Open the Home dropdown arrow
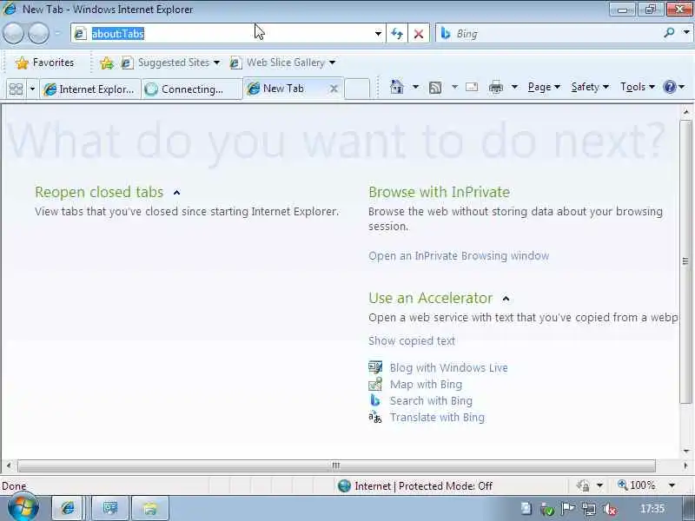This screenshot has width=695, height=521. [x=415, y=87]
